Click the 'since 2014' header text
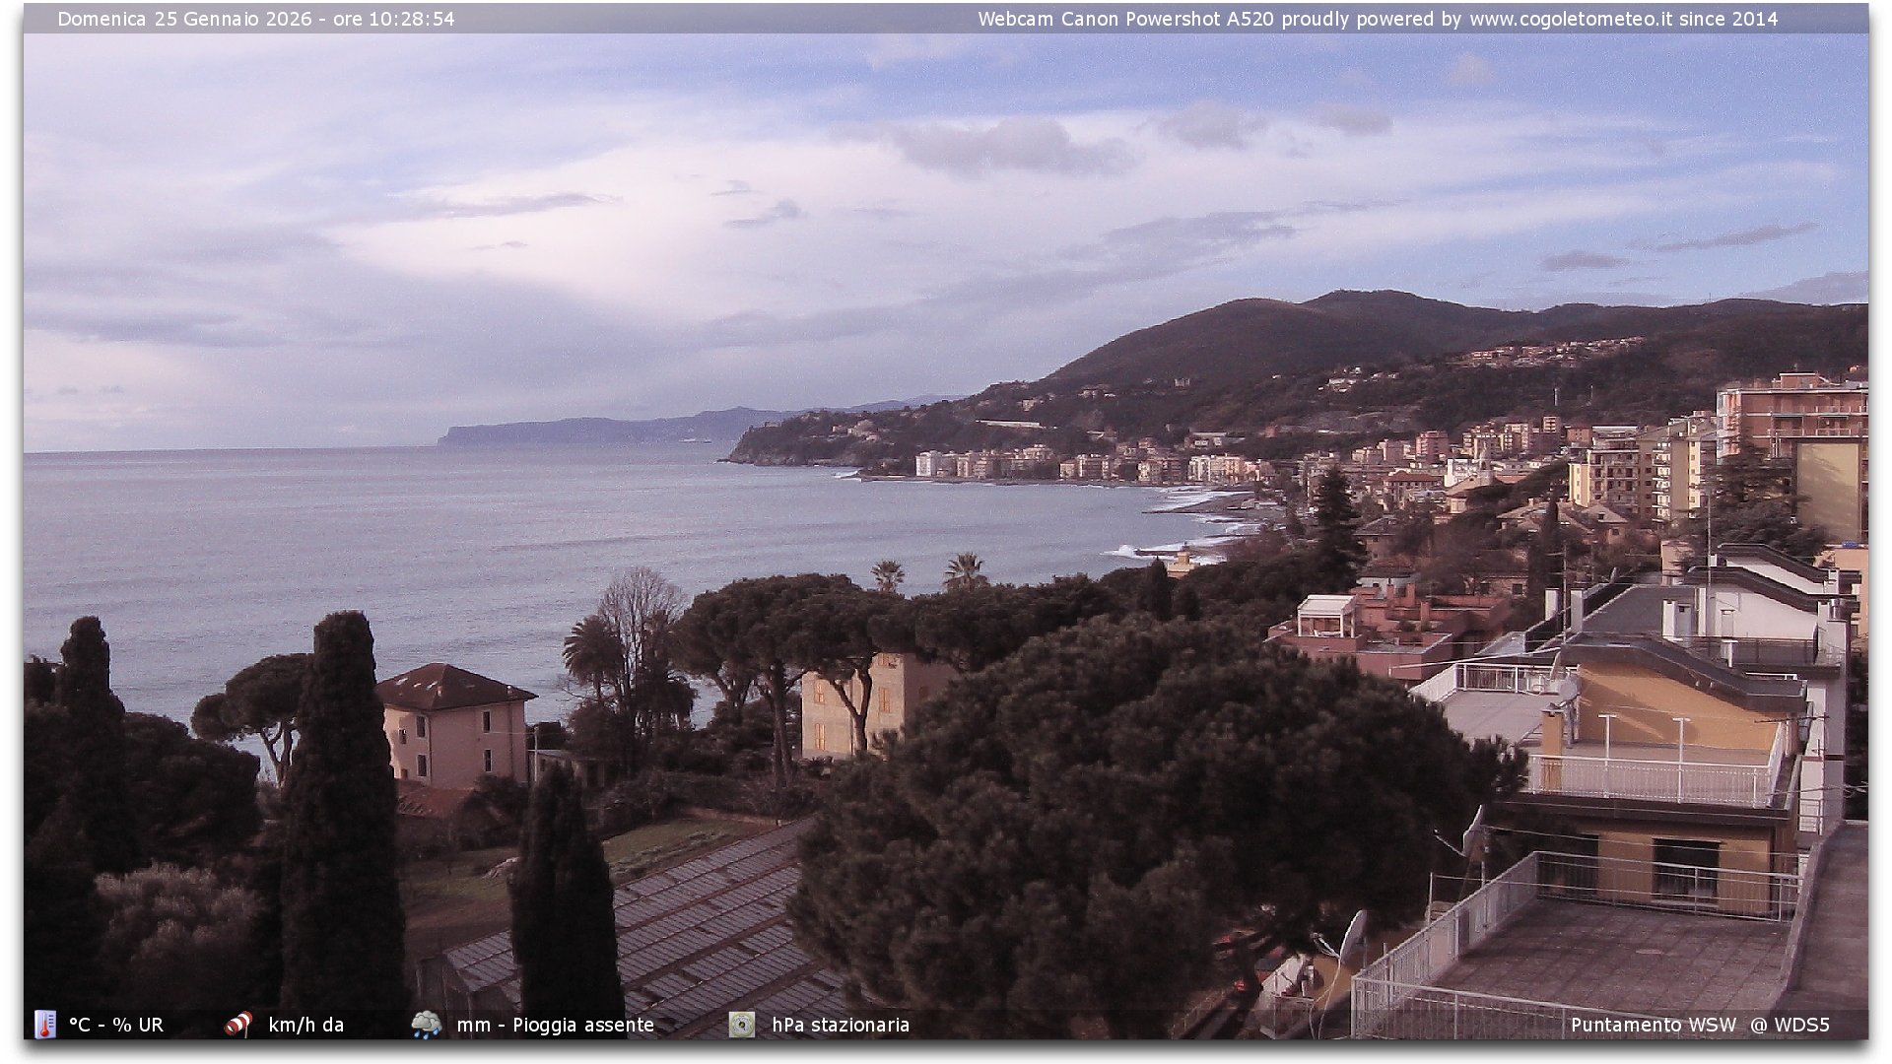 pyautogui.click(x=1728, y=19)
